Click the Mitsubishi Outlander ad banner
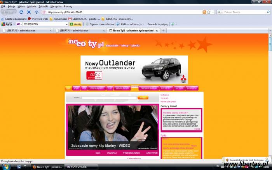The image size is (272, 170). 134,69
